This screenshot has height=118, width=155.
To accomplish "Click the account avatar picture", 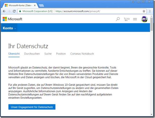I will pyautogui.click(x=144, y=19).
